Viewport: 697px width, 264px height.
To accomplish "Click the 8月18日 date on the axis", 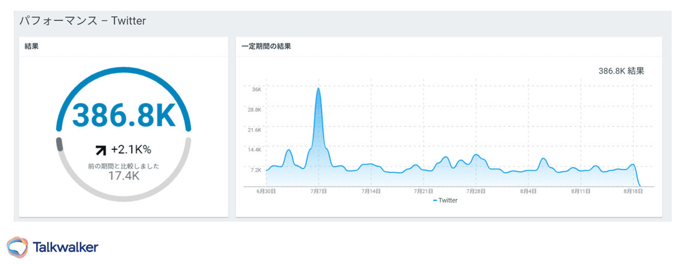I will point(633,192).
